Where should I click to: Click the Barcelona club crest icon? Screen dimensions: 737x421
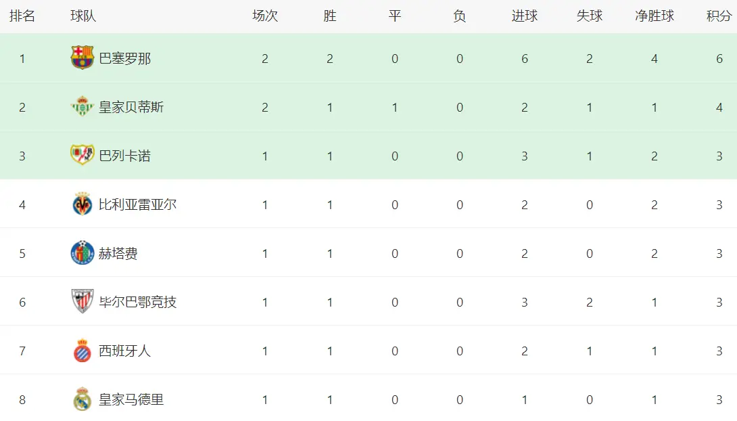click(82, 58)
